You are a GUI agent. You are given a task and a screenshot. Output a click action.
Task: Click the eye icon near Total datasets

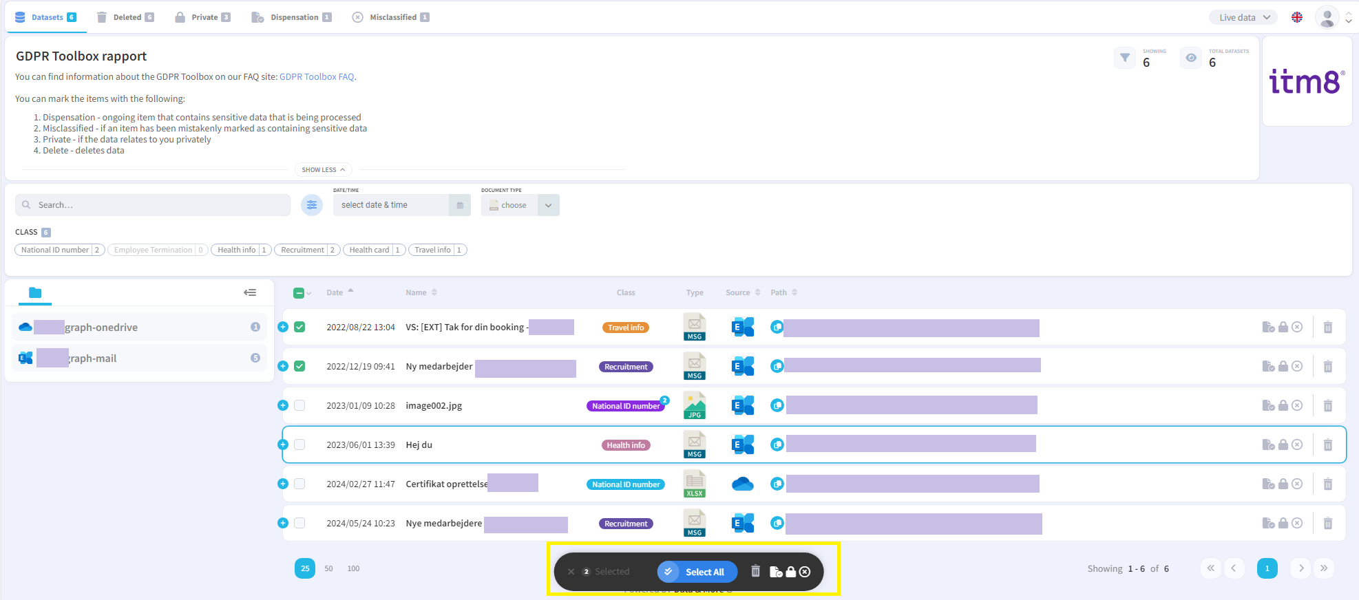click(1191, 58)
